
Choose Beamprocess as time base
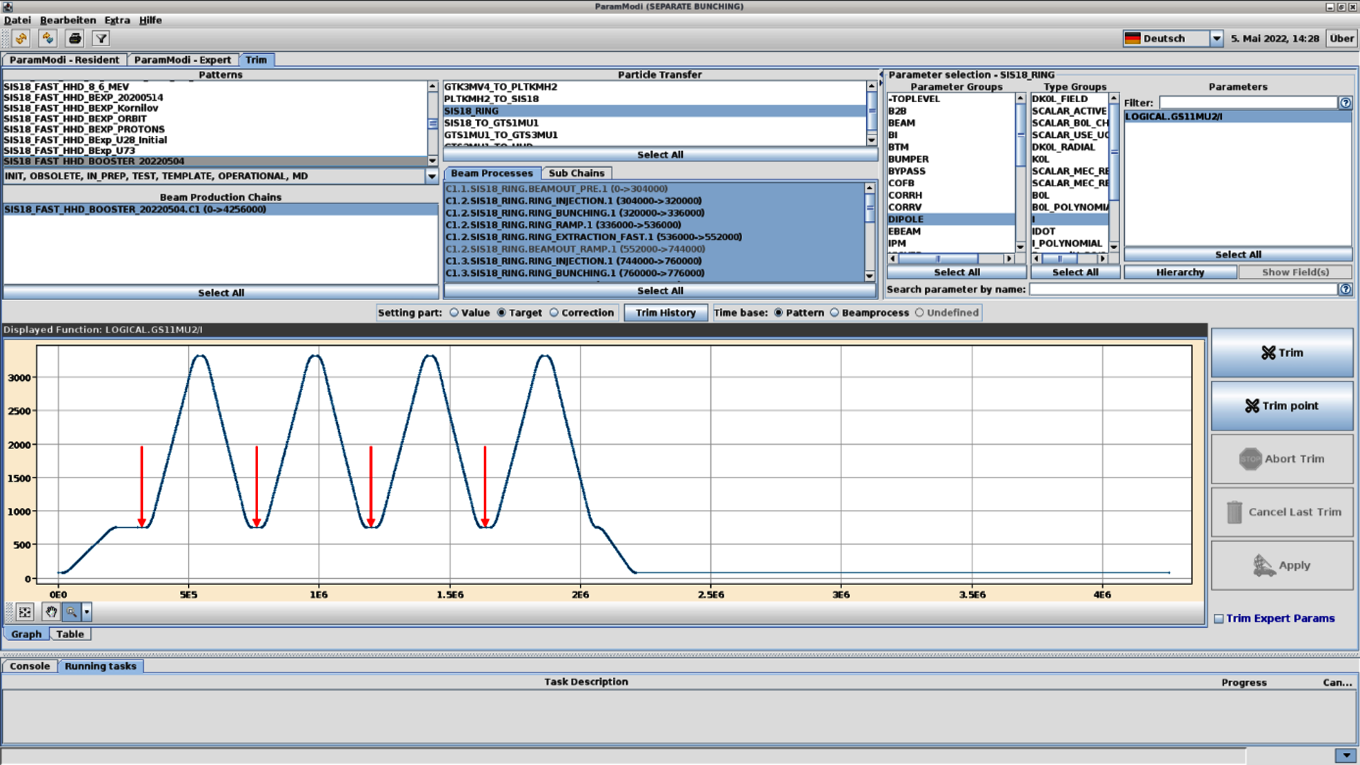pos(834,312)
